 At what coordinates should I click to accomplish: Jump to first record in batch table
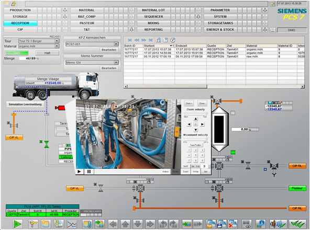[x=130, y=40]
